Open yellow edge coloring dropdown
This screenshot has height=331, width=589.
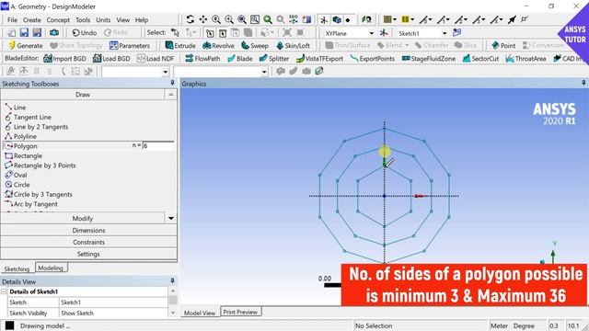[x=412, y=19]
